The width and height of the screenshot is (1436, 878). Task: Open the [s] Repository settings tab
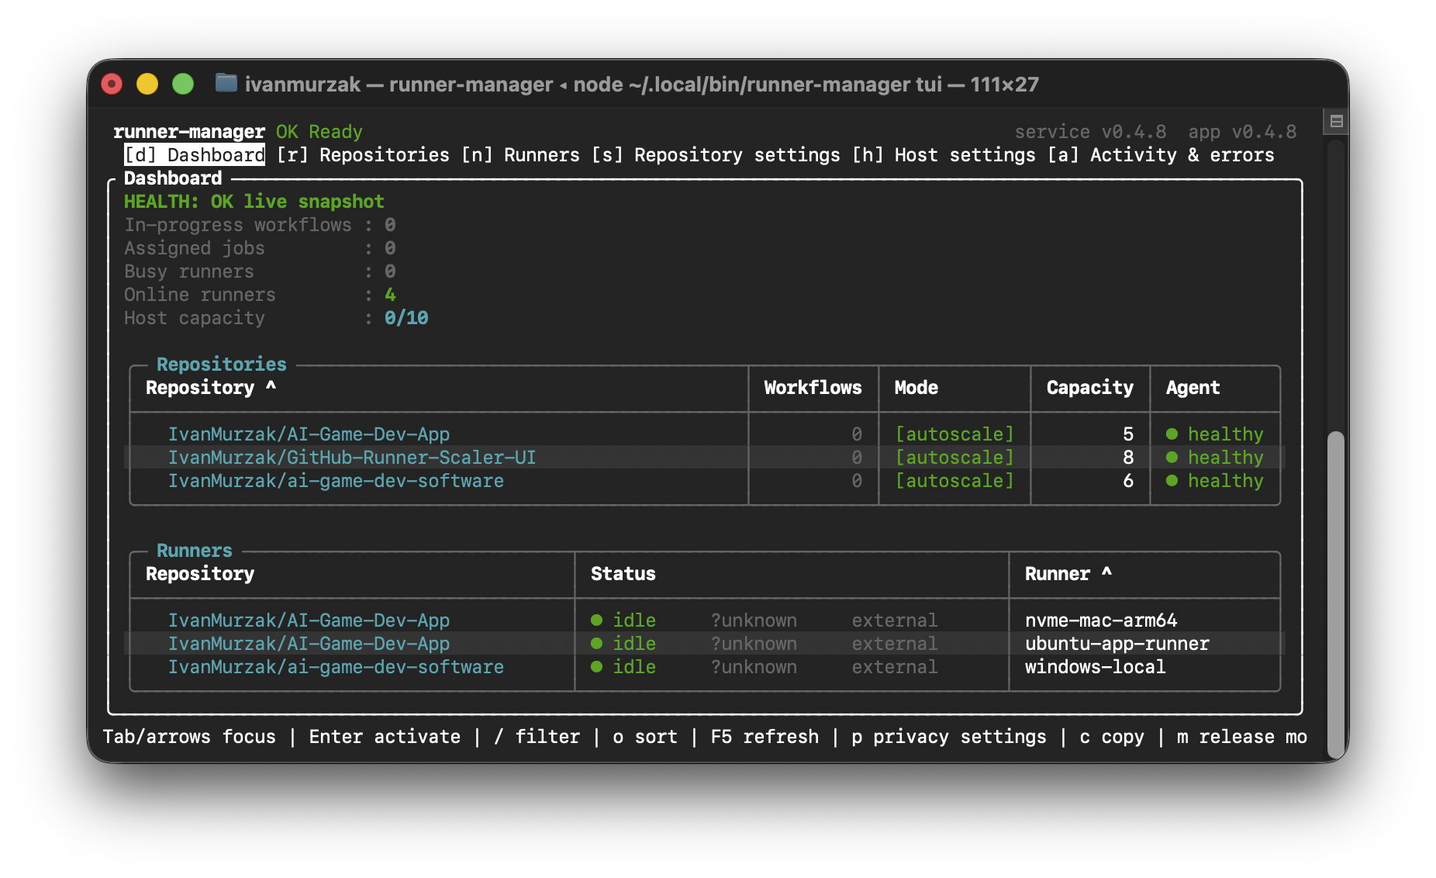click(x=716, y=154)
